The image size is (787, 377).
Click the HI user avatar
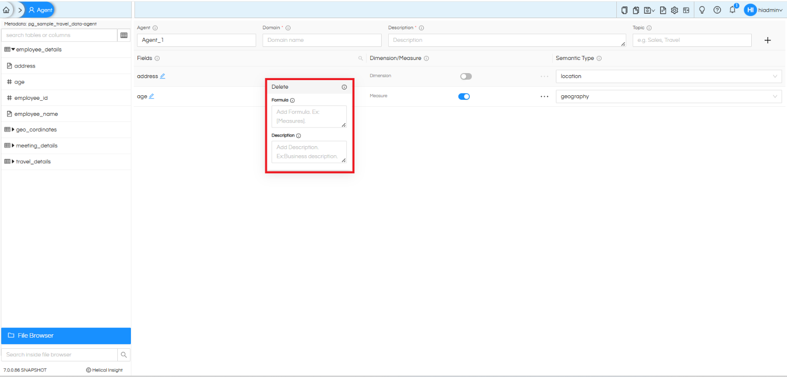tap(750, 10)
